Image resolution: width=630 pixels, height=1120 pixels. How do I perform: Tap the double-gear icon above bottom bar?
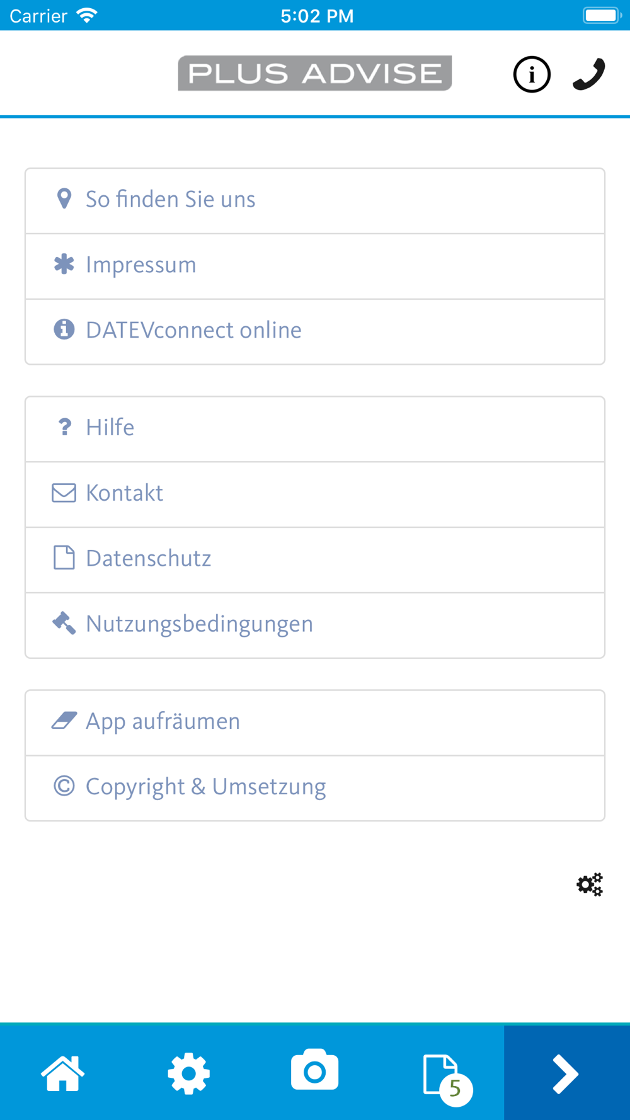(x=590, y=884)
